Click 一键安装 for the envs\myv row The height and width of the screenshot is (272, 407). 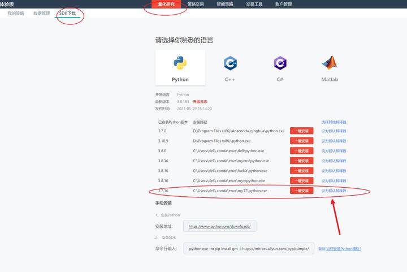[x=302, y=180]
